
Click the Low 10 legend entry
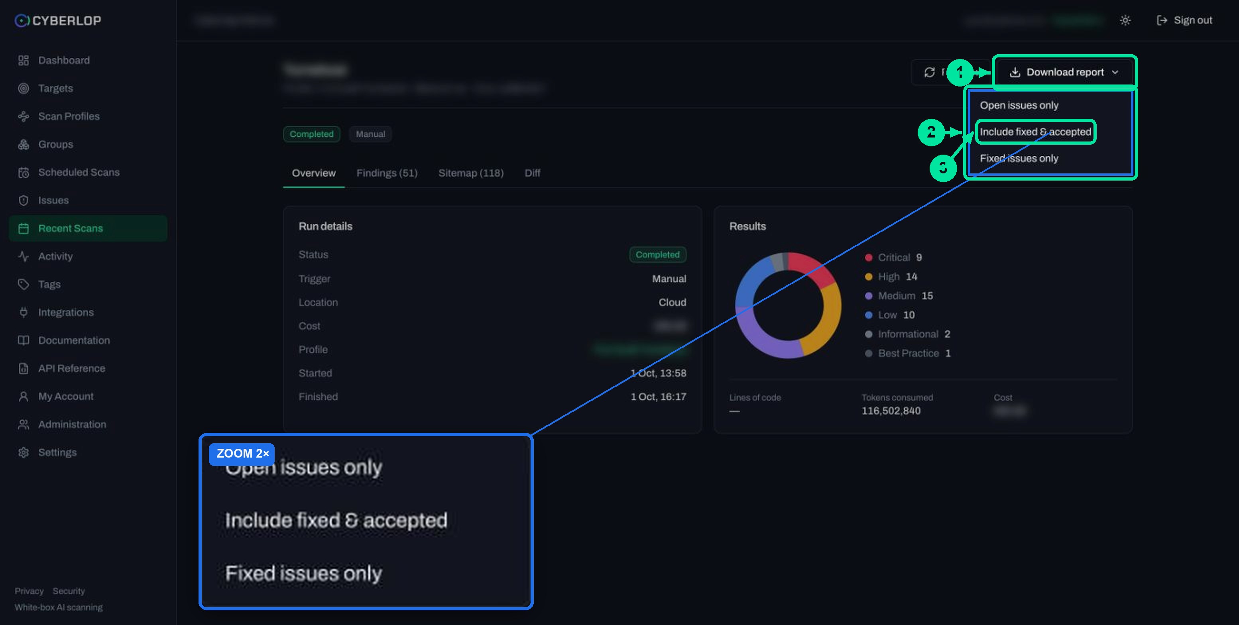tap(889, 315)
